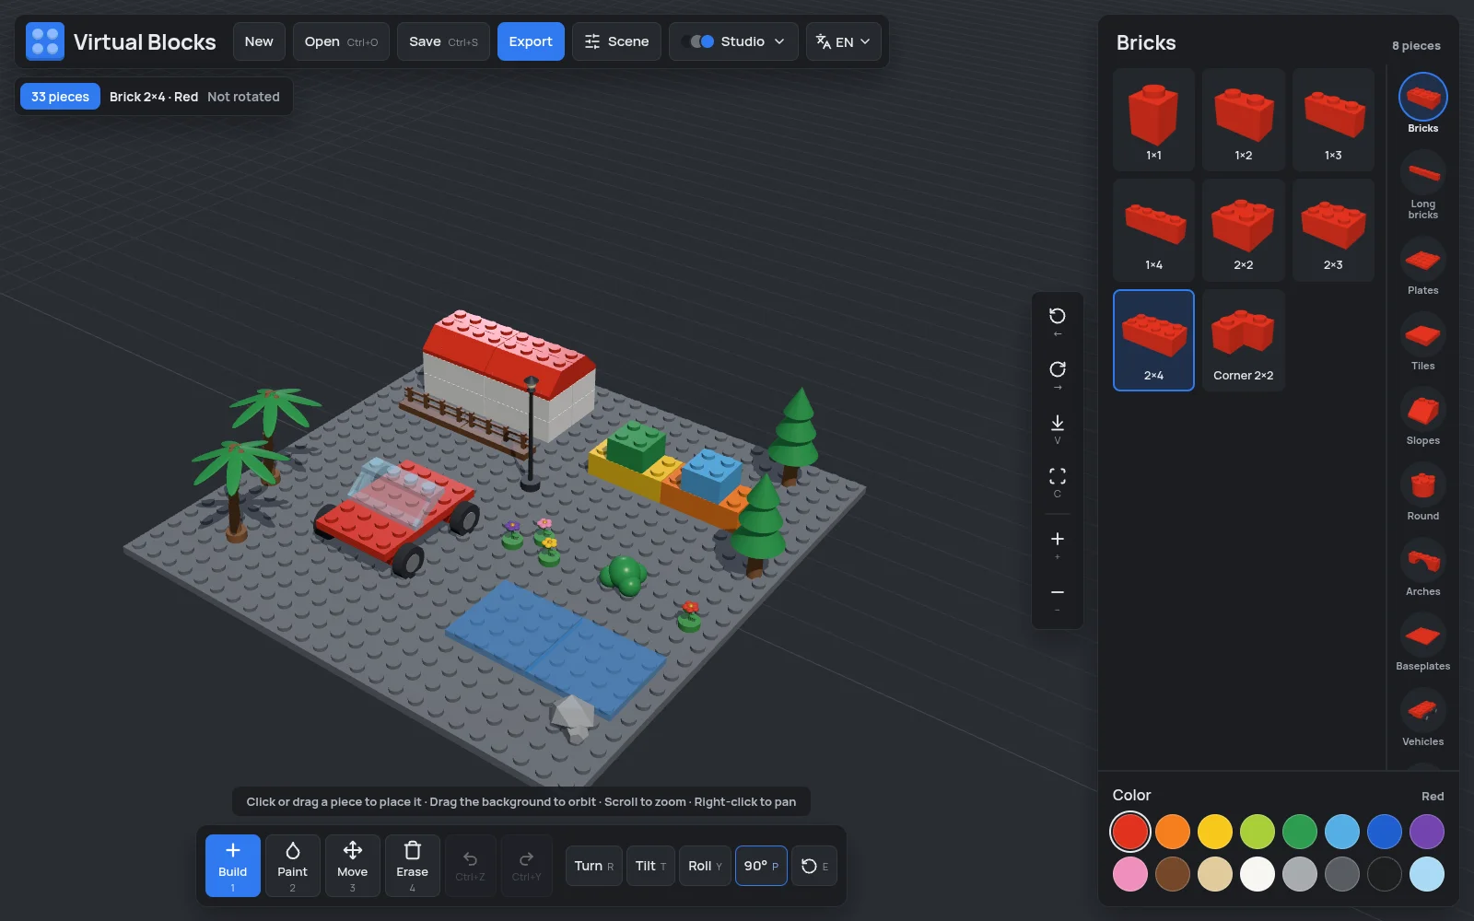The width and height of the screenshot is (1474, 921).
Task: Zoom in with the plus icon
Action: (x=1058, y=545)
